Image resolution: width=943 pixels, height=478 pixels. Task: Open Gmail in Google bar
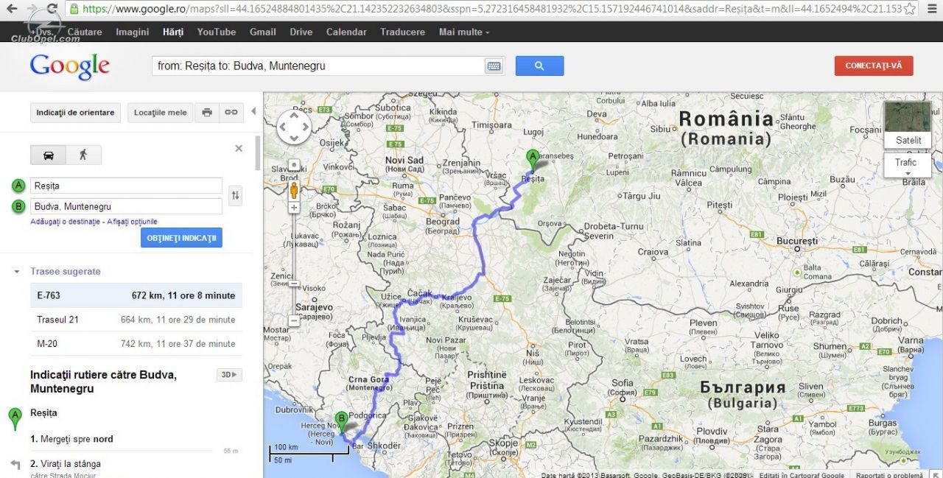263,32
